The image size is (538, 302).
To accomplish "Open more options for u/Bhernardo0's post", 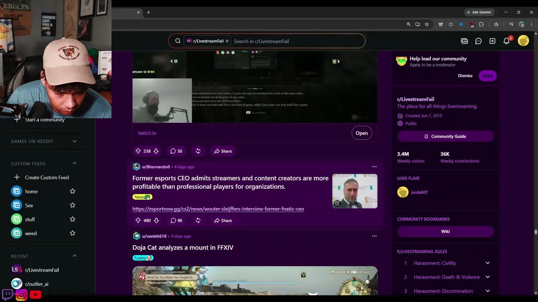I will point(374,167).
